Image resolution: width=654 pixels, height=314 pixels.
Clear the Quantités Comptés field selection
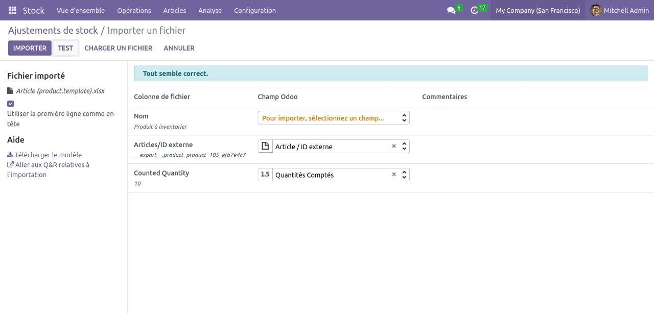(x=394, y=175)
